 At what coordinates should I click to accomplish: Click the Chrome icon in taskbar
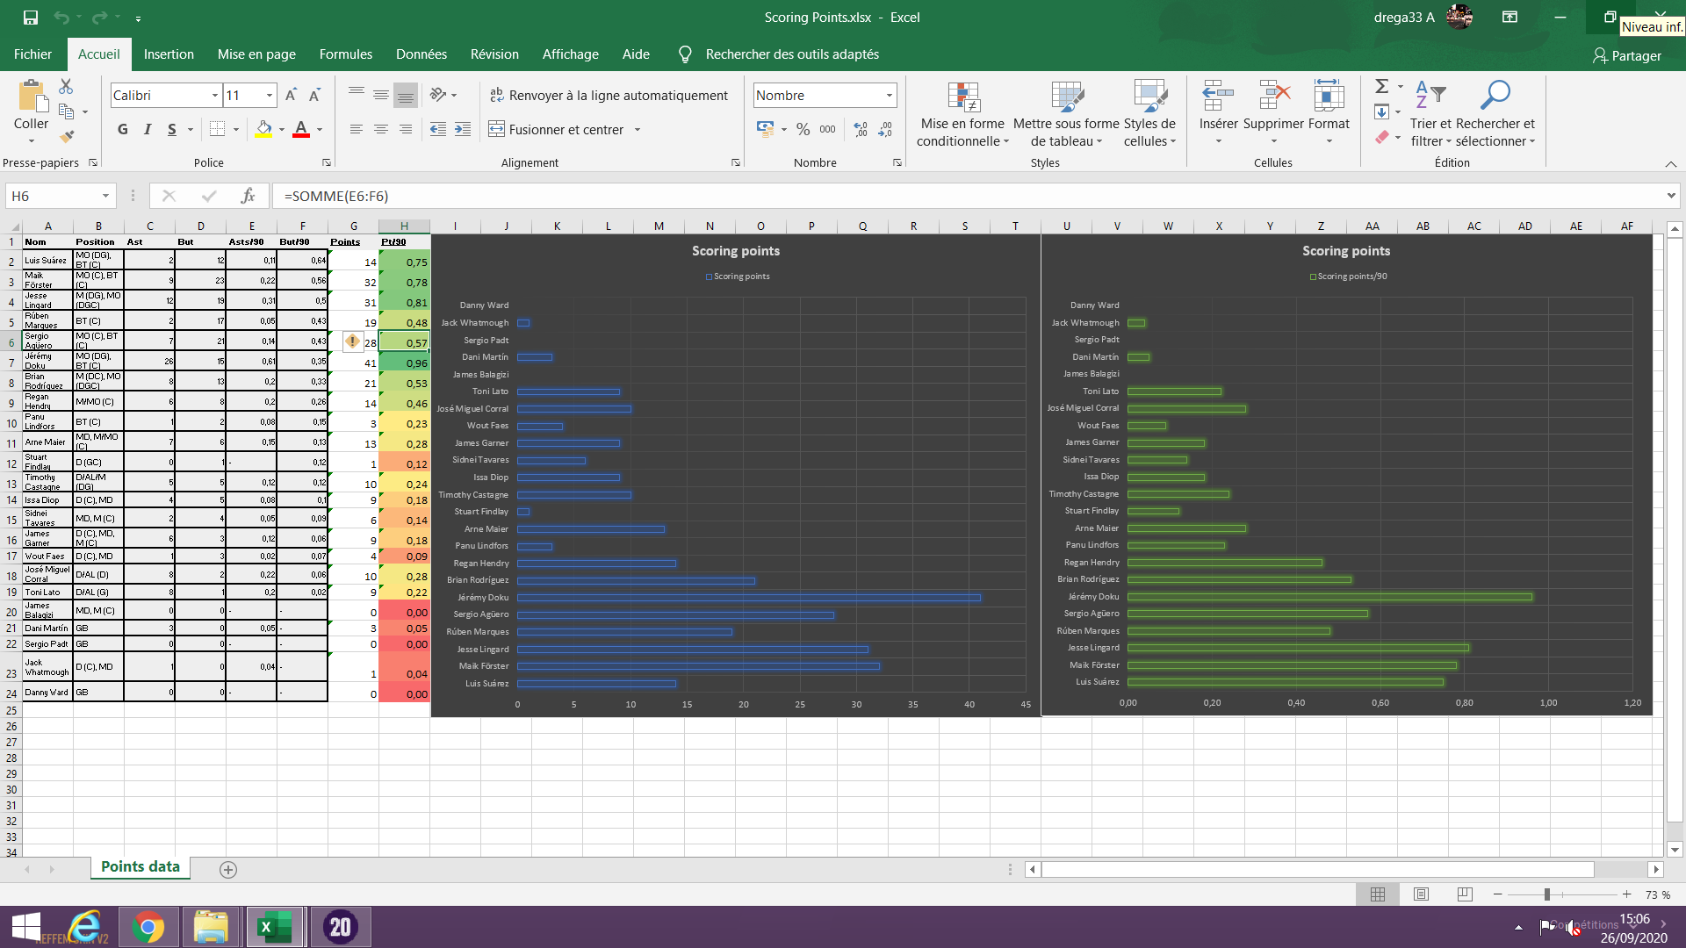(148, 927)
